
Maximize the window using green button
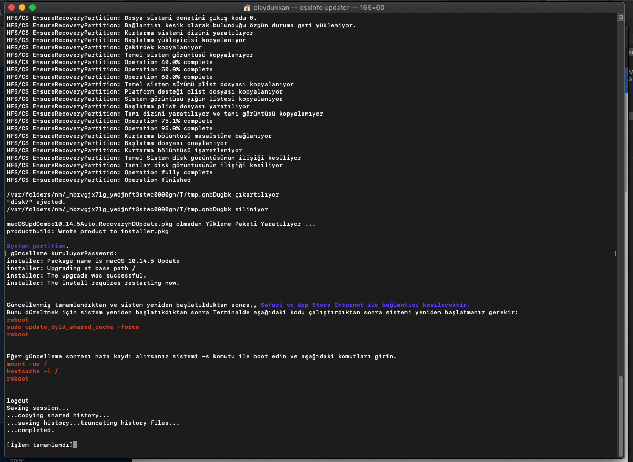point(33,7)
